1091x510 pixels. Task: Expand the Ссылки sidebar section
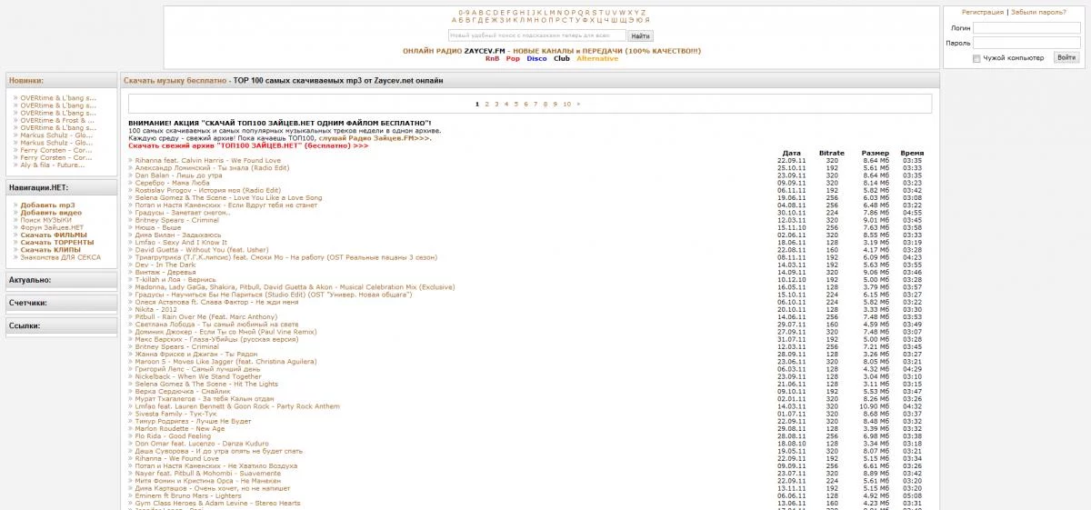pyautogui.click(x=62, y=325)
